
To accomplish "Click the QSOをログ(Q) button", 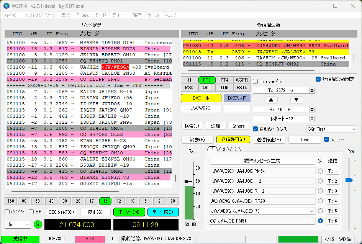I will coord(61,212).
